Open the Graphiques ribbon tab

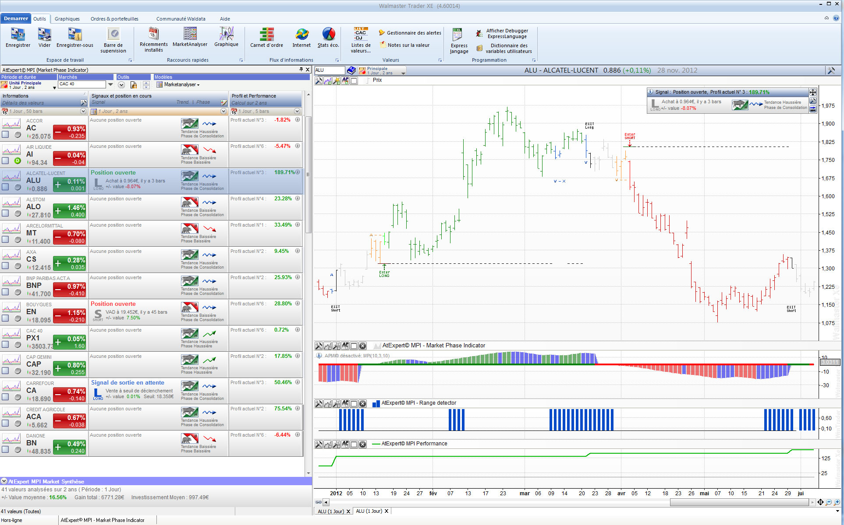(x=67, y=19)
